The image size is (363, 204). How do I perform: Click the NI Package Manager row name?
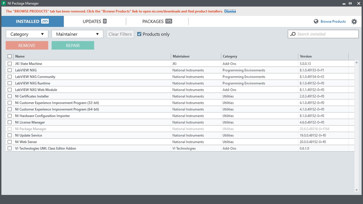click(31, 129)
